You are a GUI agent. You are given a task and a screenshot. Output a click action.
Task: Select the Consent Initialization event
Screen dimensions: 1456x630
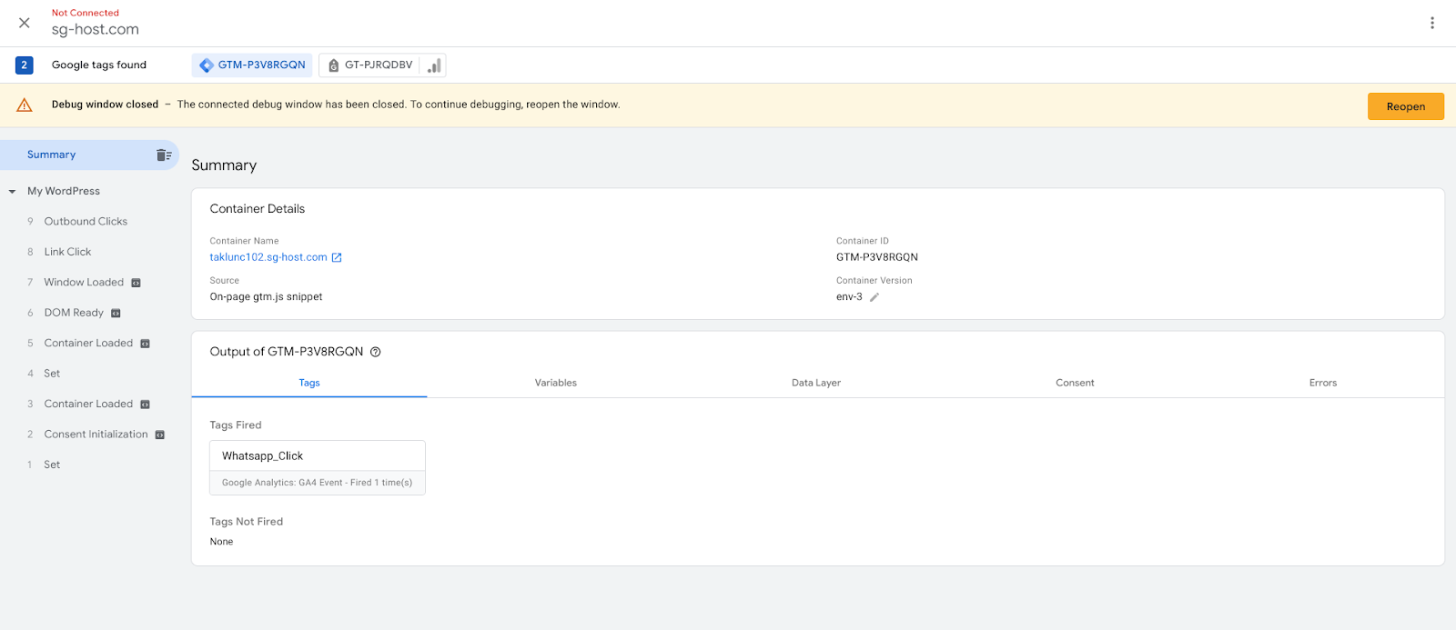[x=96, y=435]
